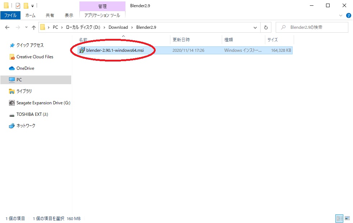The width and height of the screenshot is (353, 223).
Task: Click the 管理 contextual tab header
Action: point(102,6)
